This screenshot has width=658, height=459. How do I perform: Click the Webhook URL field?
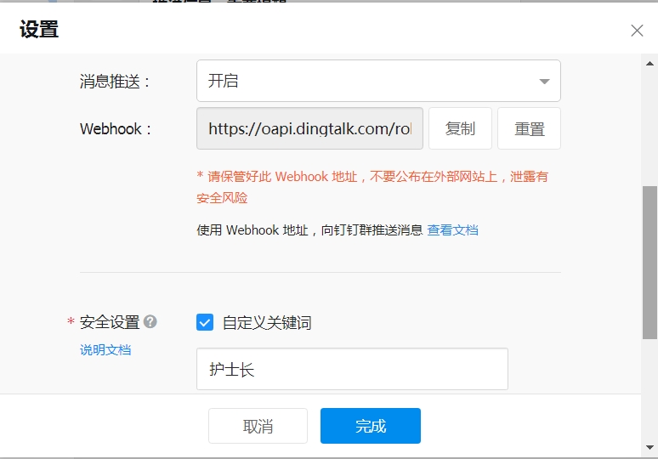coord(309,128)
